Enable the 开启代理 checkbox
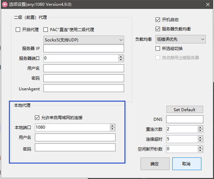The height and width of the screenshot is (179, 214). click(x=18, y=29)
